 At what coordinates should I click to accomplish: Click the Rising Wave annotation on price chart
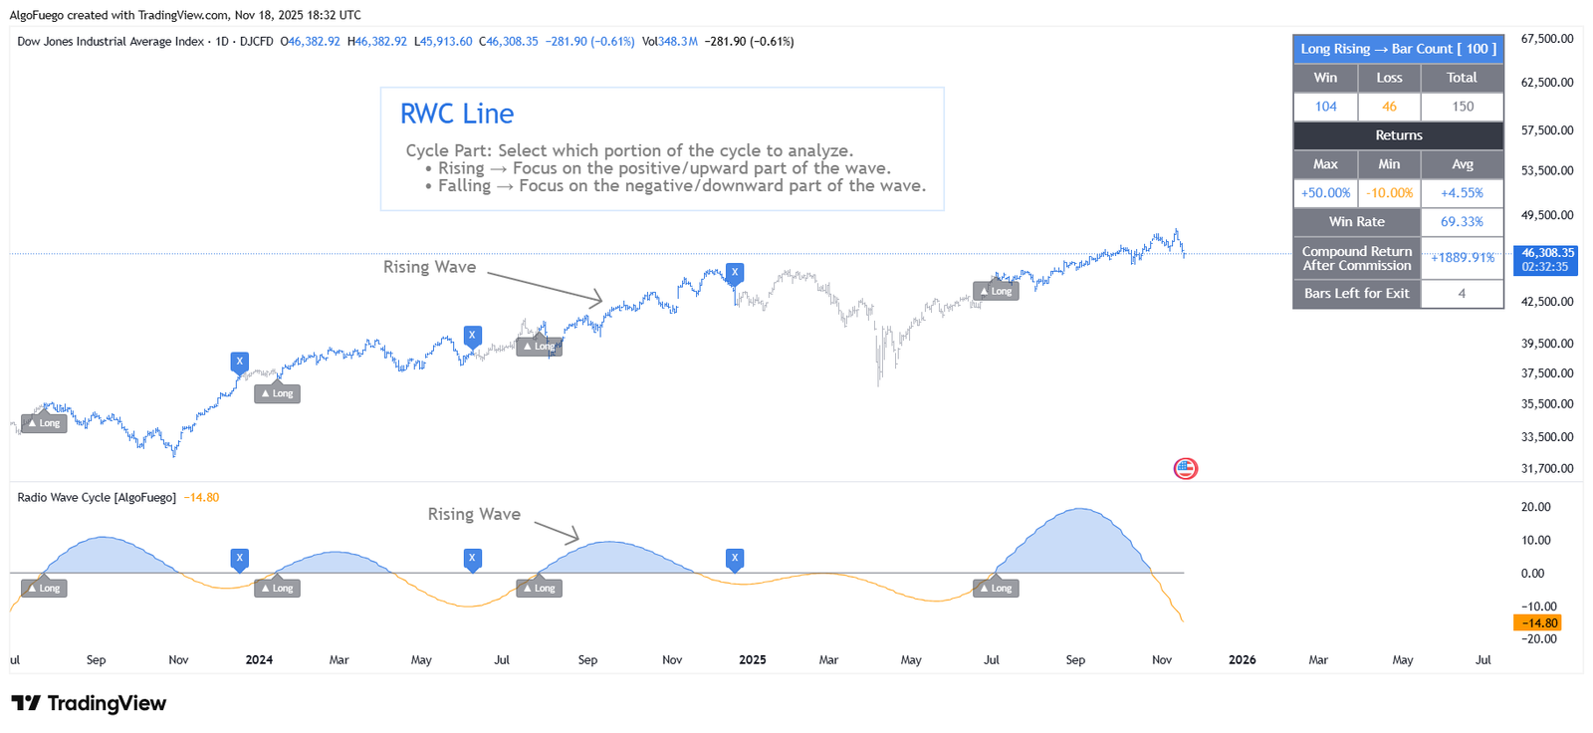tap(429, 267)
